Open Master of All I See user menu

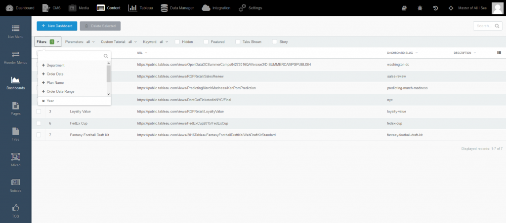[472, 8]
